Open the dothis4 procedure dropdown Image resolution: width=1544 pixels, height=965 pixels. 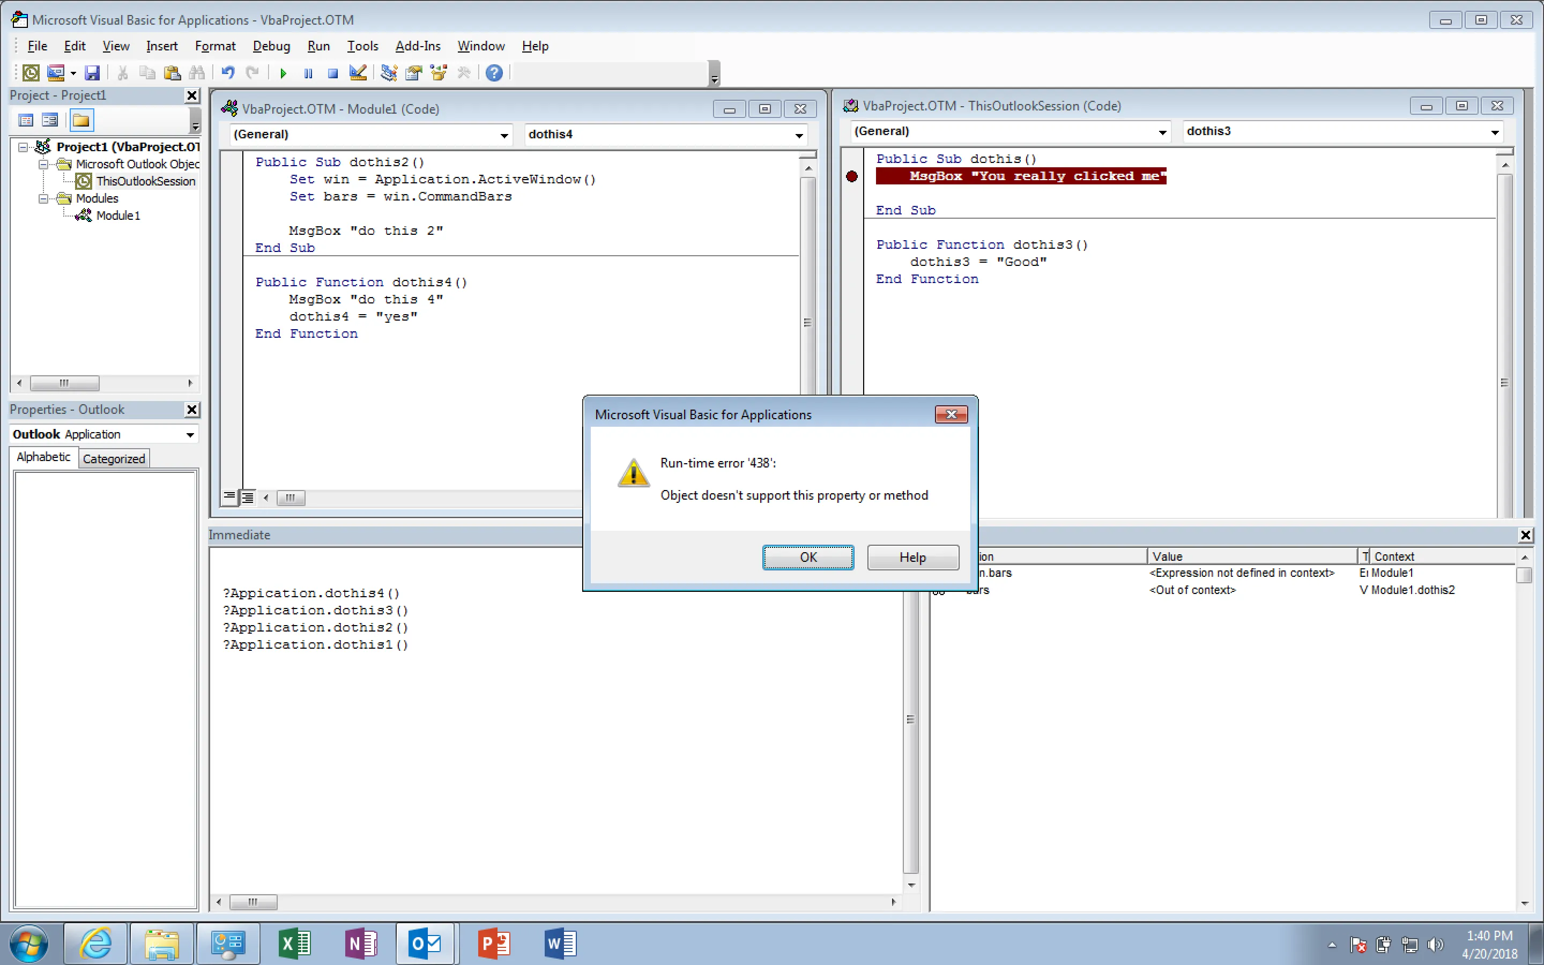(799, 135)
